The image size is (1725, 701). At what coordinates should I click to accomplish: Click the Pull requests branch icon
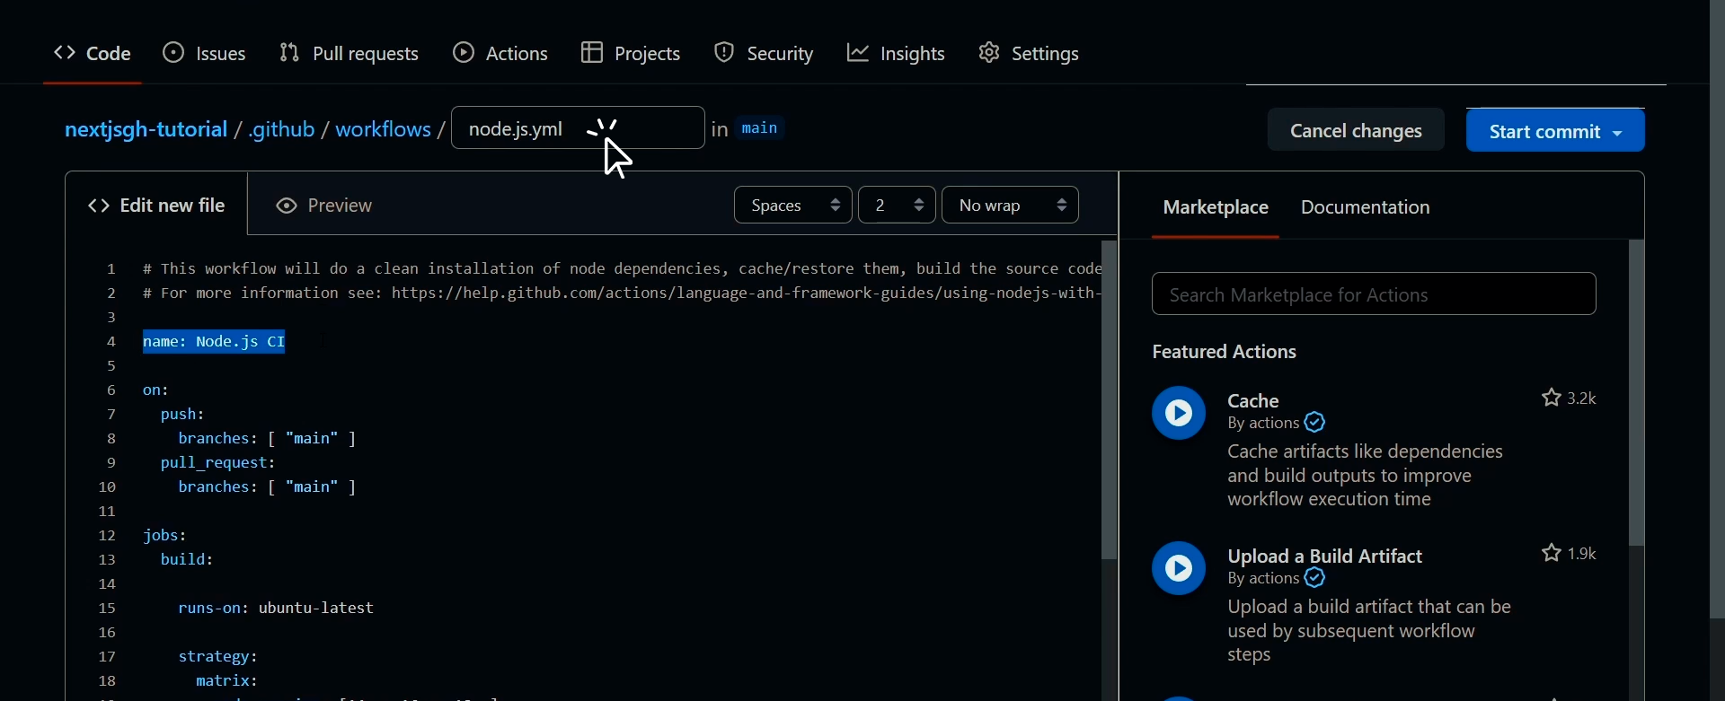(x=289, y=53)
